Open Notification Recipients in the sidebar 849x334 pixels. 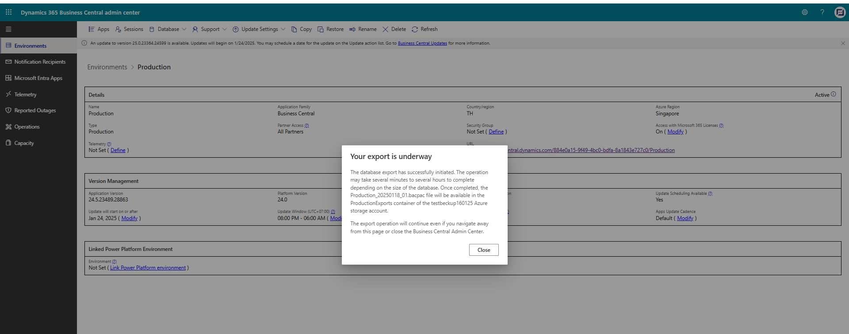point(38,62)
